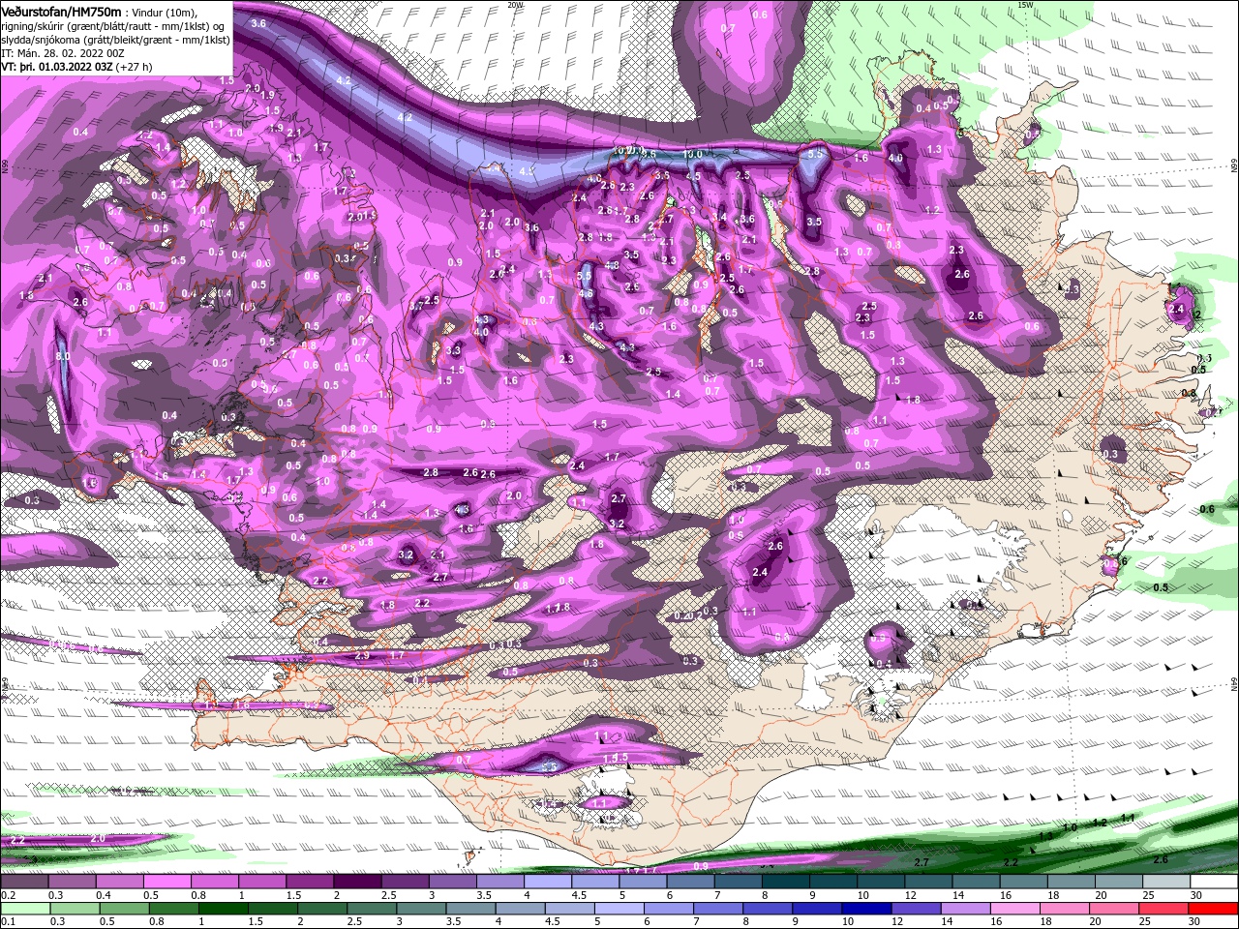Pick lower rain legend swatch between 8 and 9
The height and width of the screenshot is (929, 1239).
767,909
